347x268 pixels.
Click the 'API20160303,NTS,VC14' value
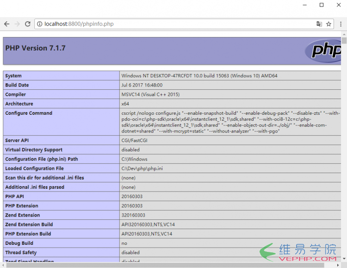(147, 234)
